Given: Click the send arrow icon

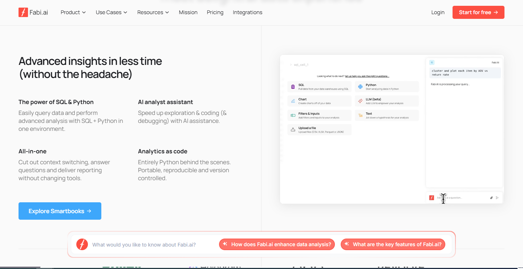Looking at the screenshot, I should click(497, 198).
